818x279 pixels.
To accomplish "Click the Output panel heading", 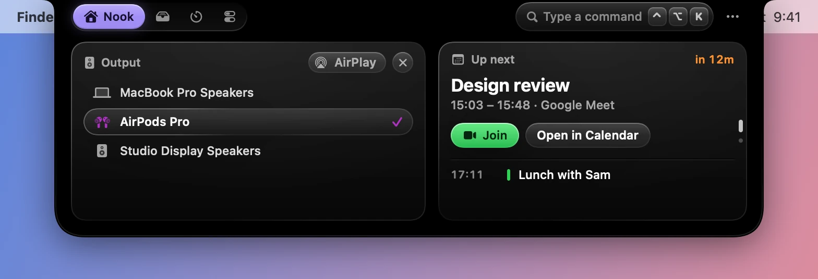I will 121,63.
